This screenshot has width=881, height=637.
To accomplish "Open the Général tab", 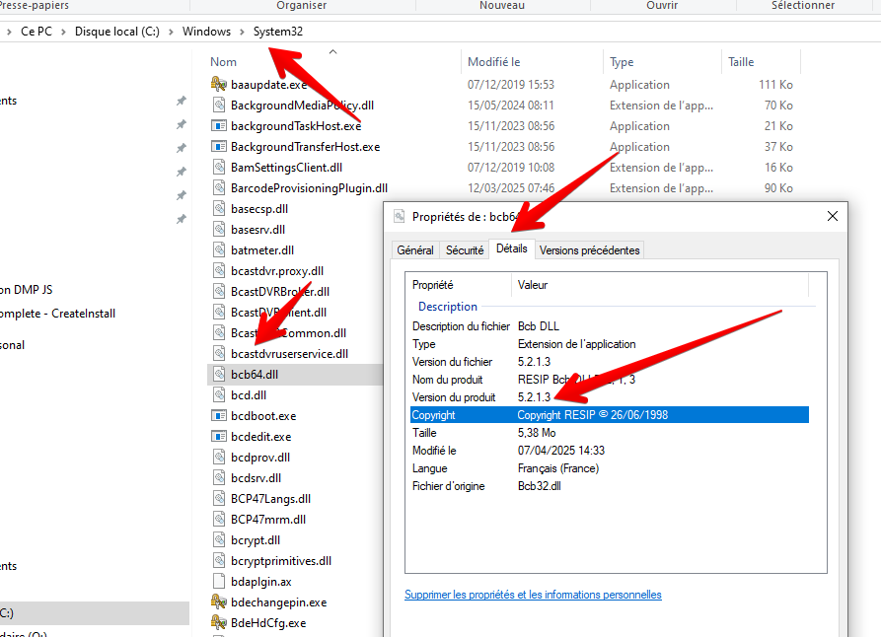I will click(415, 250).
